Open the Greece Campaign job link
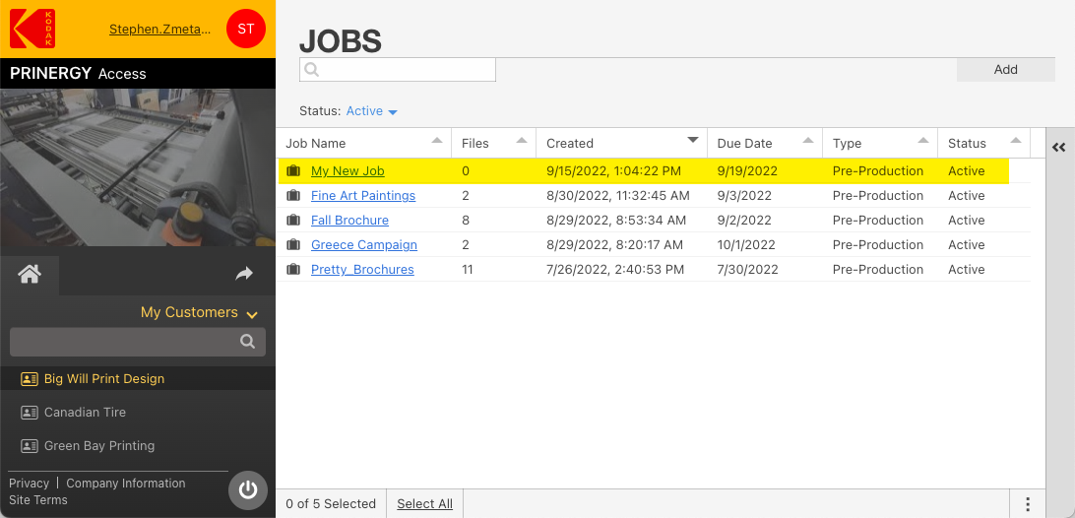1075x518 pixels. coord(364,245)
